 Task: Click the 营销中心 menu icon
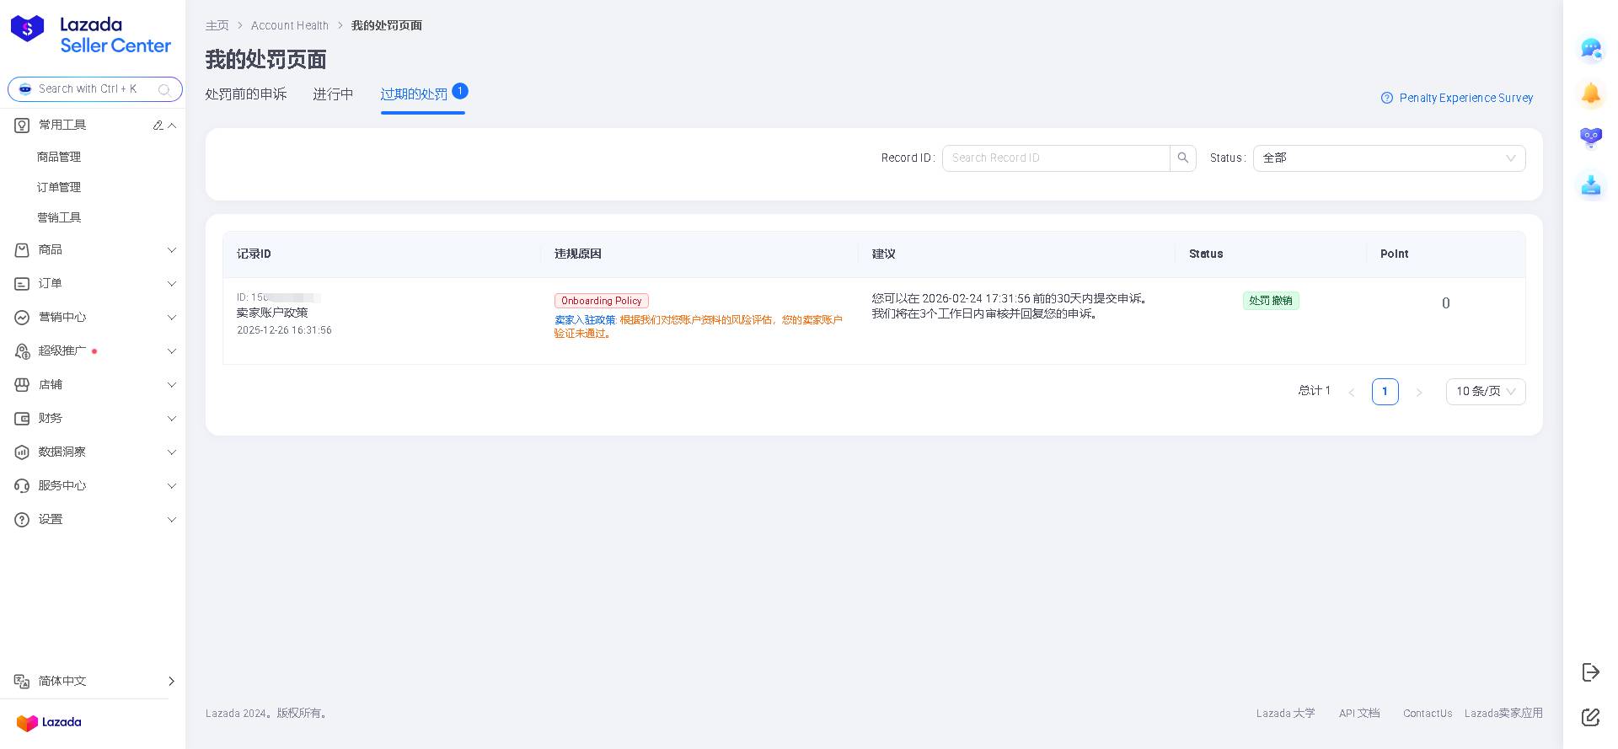[22, 317]
